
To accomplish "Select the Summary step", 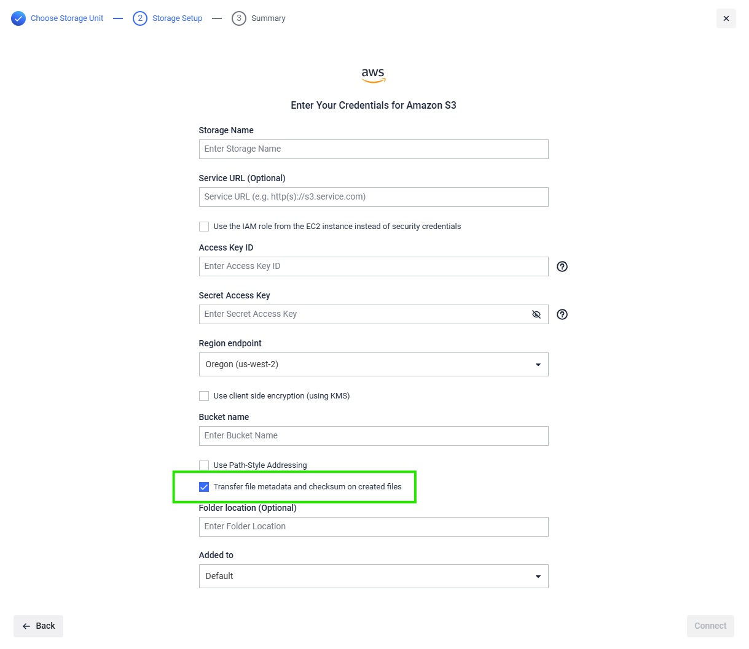I will [x=269, y=18].
